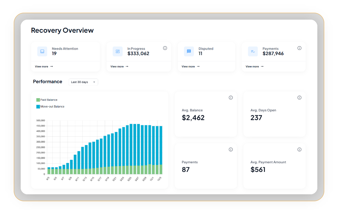This screenshot has height=216, width=338.
Task: Click the green Paid Balance legend swatch
Action: (x=38, y=100)
